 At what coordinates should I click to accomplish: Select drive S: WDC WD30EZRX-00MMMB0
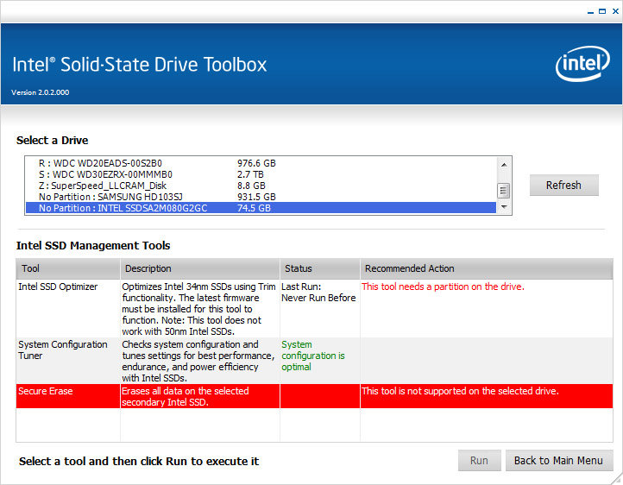(261, 174)
